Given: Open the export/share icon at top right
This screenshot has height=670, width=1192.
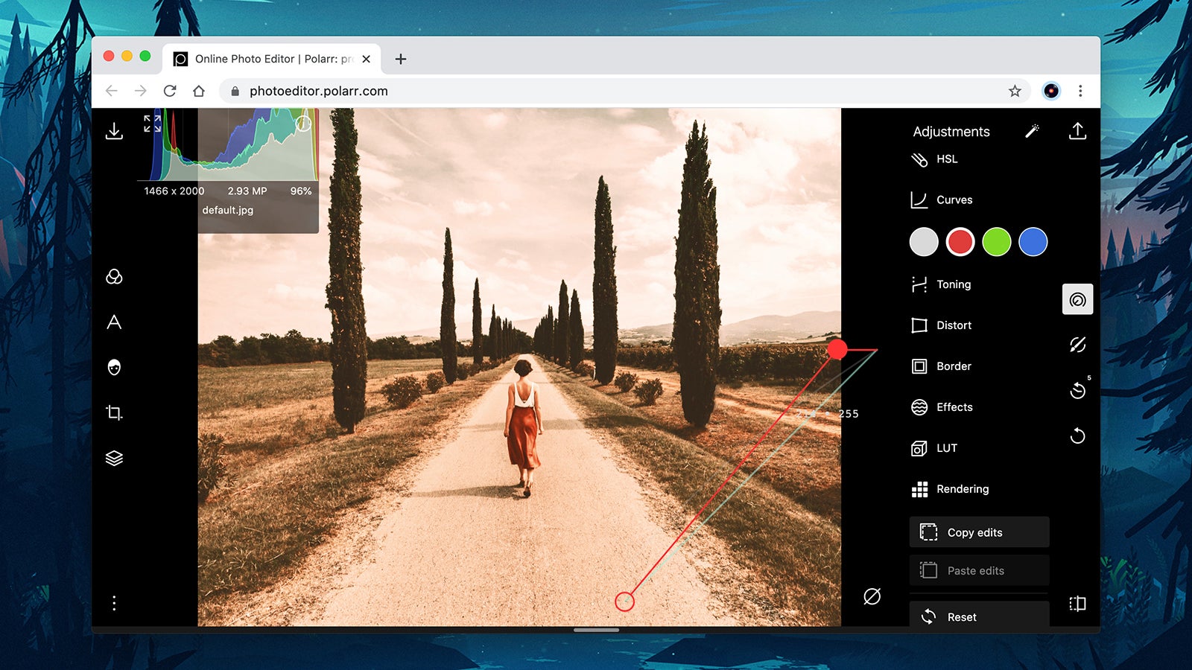Looking at the screenshot, I should click(1077, 130).
